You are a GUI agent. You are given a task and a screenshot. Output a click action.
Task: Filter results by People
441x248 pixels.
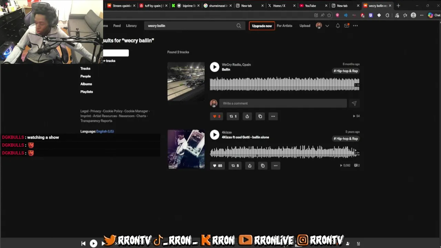point(85,76)
